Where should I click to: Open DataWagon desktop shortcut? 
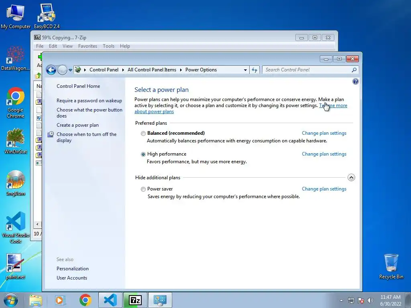[x=16, y=58]
